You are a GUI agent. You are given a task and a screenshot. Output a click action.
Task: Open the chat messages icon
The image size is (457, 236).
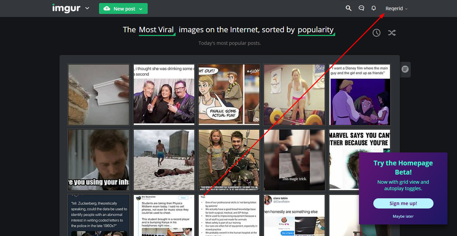361,8
